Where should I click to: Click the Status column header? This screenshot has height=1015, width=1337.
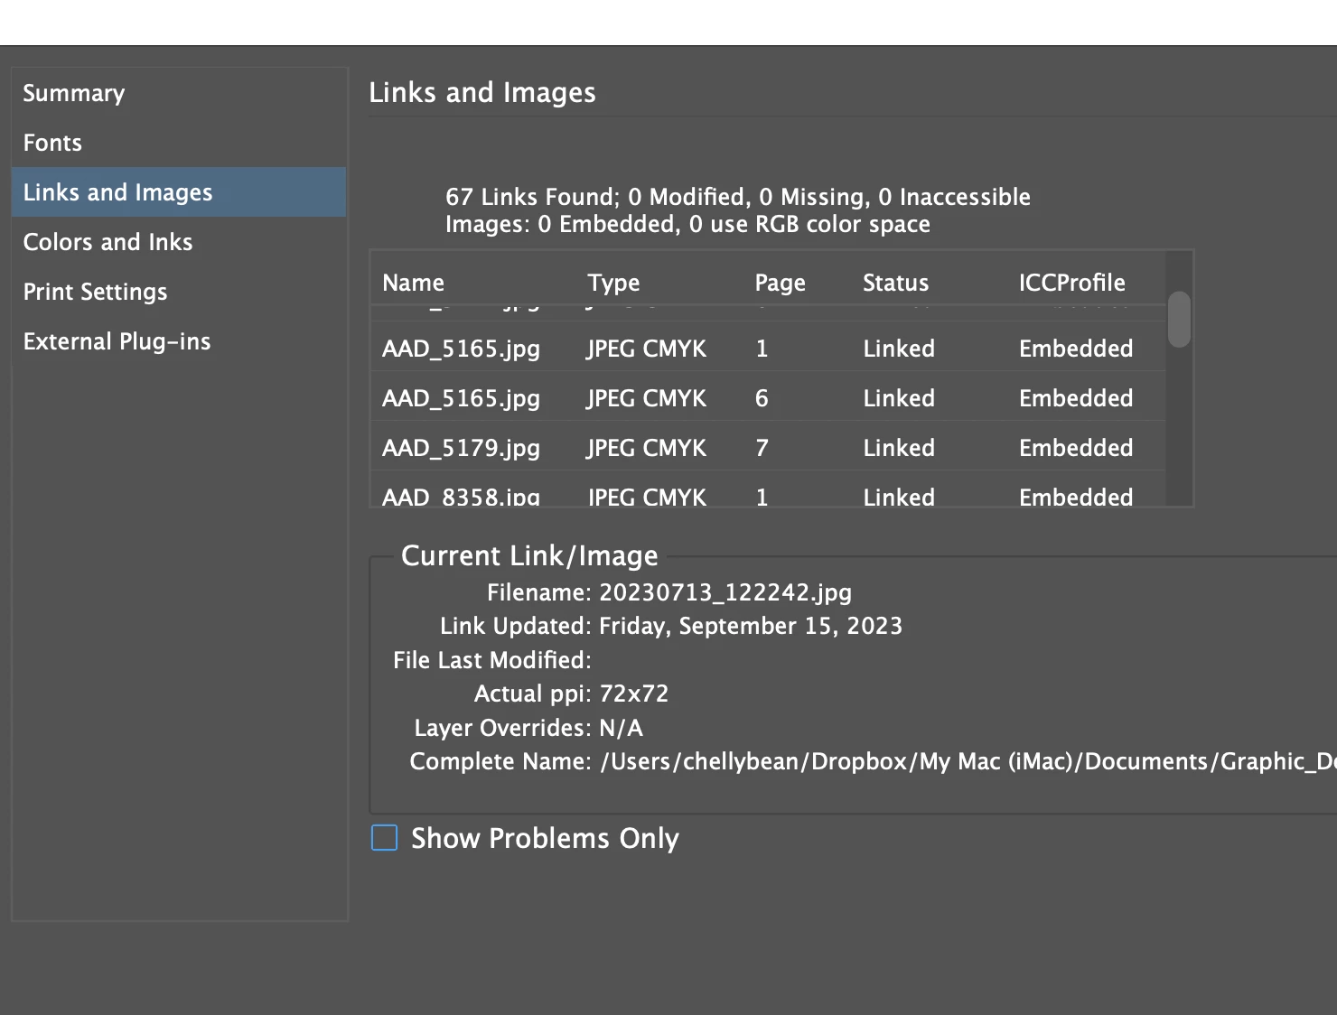(x=895, y=283)
